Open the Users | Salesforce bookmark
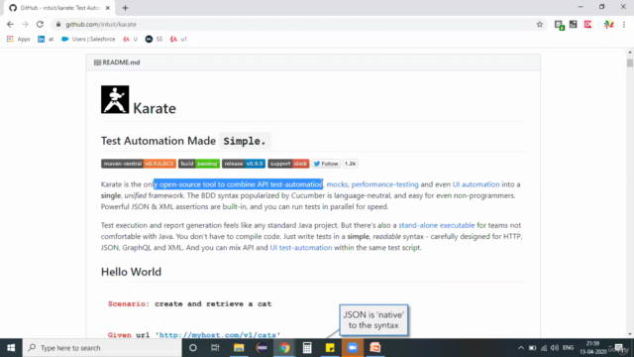The width and height of the screenshot is (634, 357). click(88, 39)
